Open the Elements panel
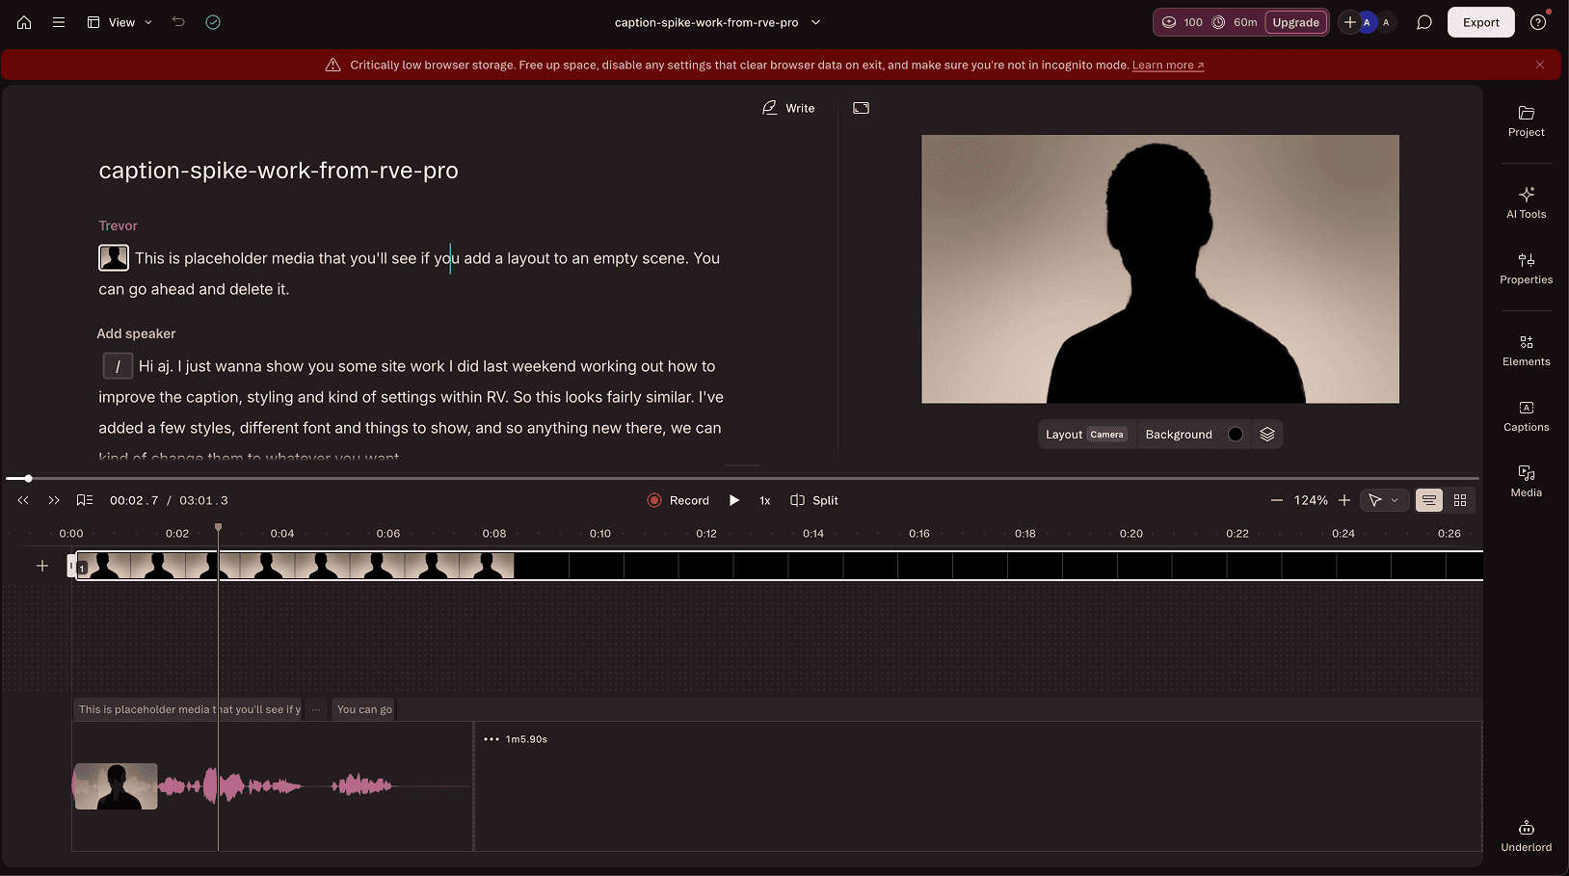This screenshot has width=1569, height=876. [1526, 350]
